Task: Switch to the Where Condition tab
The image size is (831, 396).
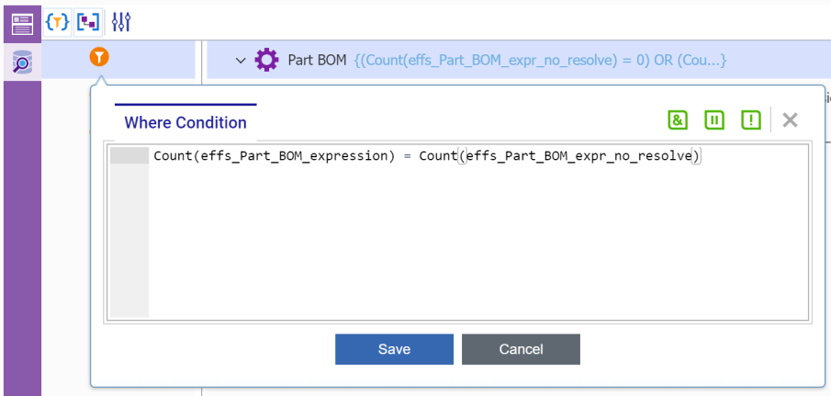Action: coord(185,122)
